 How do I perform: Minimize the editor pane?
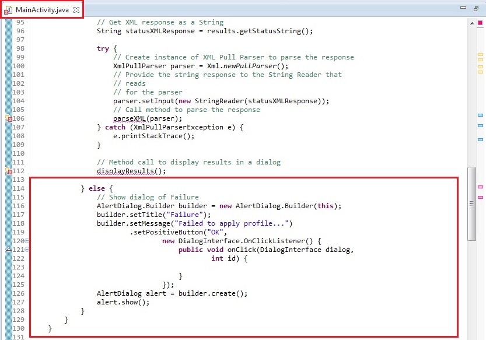463,9
